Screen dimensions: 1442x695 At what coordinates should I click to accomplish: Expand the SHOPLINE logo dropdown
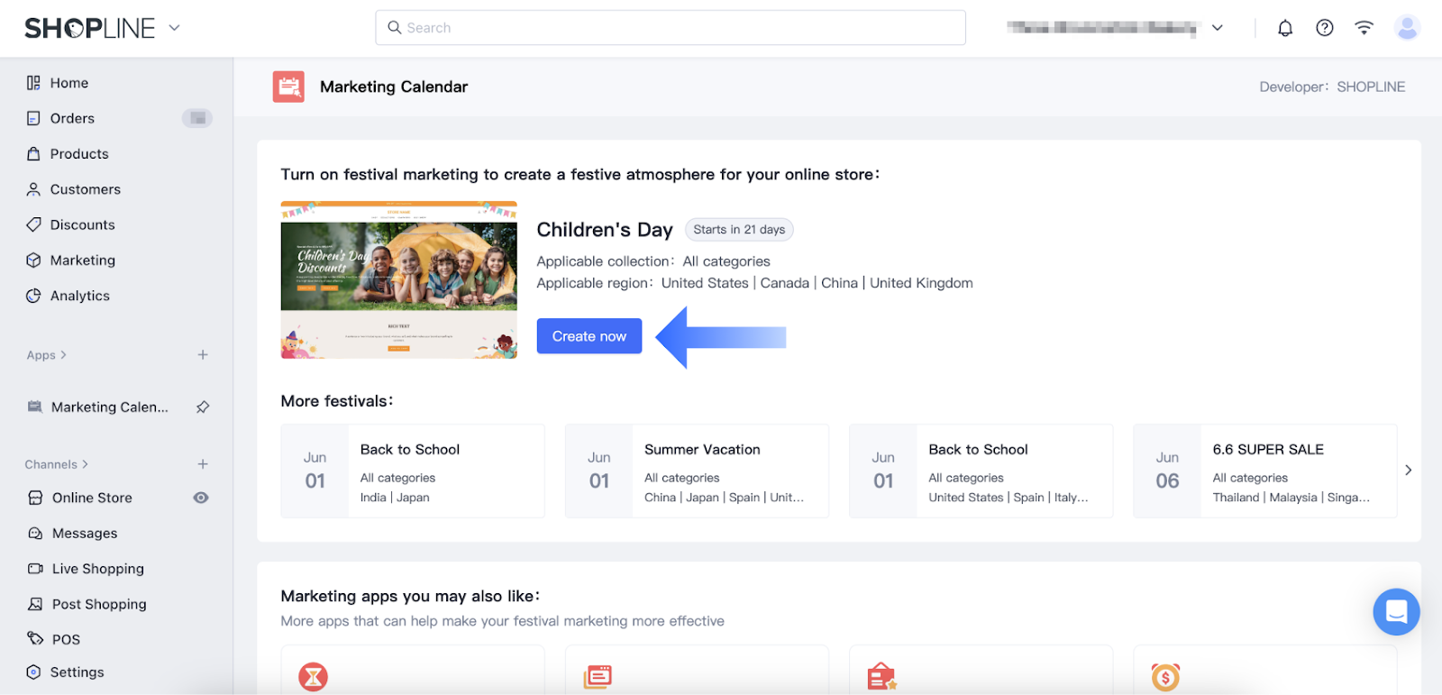coord(175,28)
